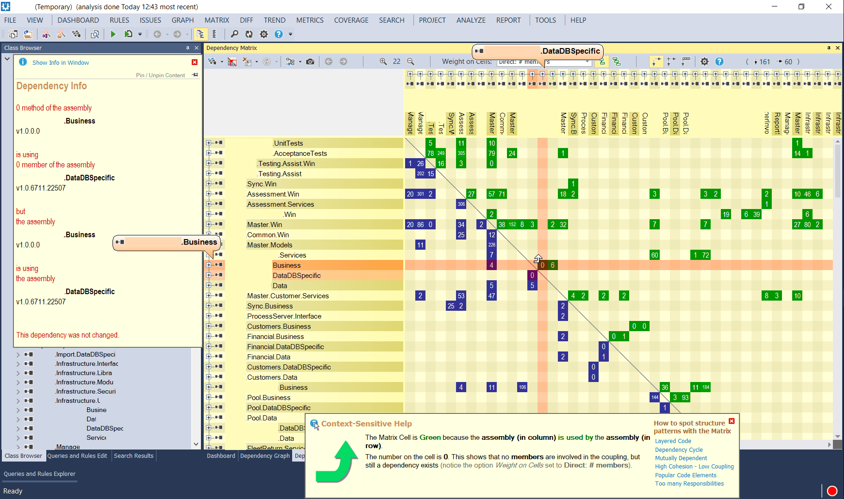
Task: Open the MATRIX menu
Action: point(217,20)
